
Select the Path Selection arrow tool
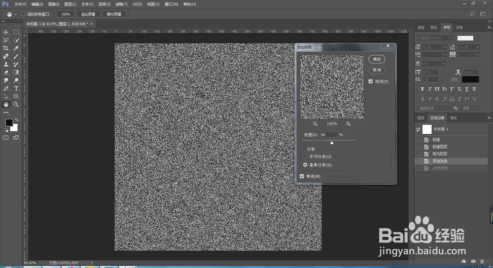(x=5, y=96)
